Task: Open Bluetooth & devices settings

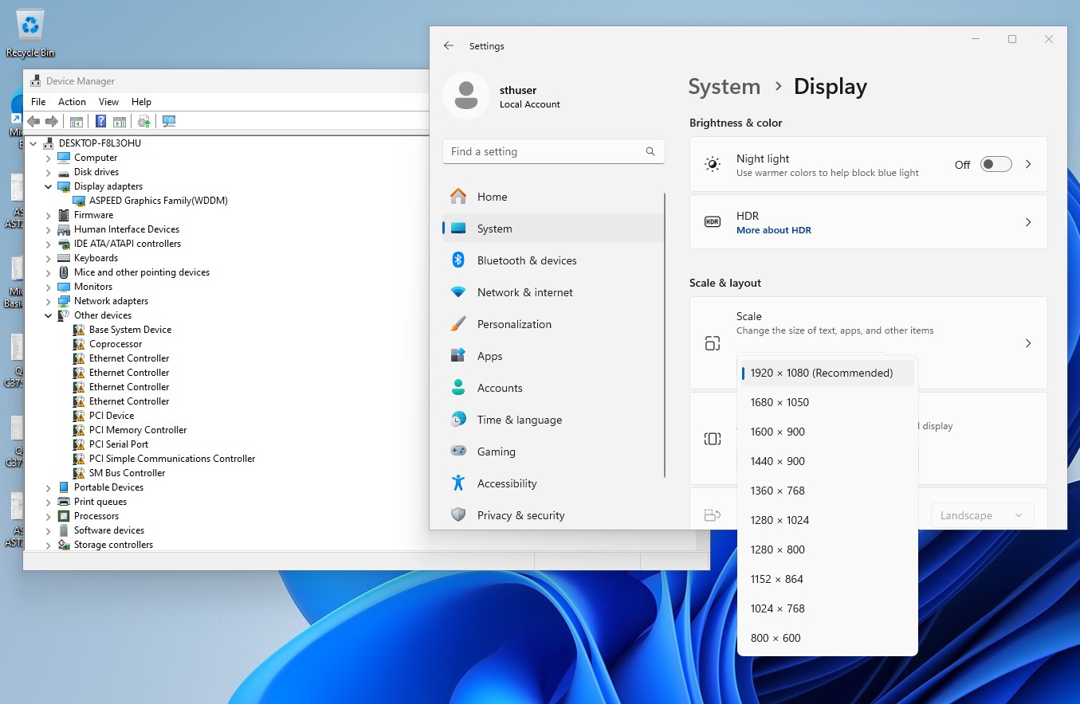Action: click(x=526, y=260)
